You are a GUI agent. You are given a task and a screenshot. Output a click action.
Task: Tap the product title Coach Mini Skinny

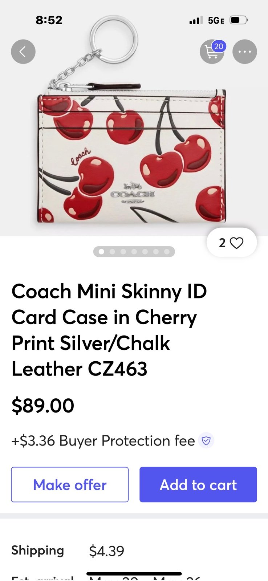[109, 330]
